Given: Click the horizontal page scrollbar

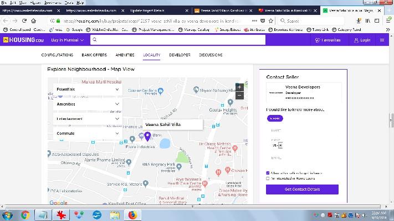Looking at the screenshot, I should 193,207.
